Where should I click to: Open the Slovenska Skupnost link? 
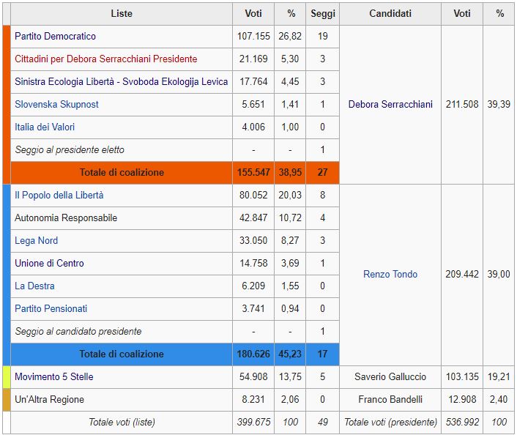pyautogui.click(x=56, y=104)
